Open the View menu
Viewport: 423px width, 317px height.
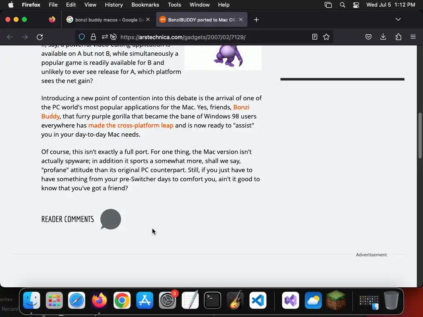point(90,5)
